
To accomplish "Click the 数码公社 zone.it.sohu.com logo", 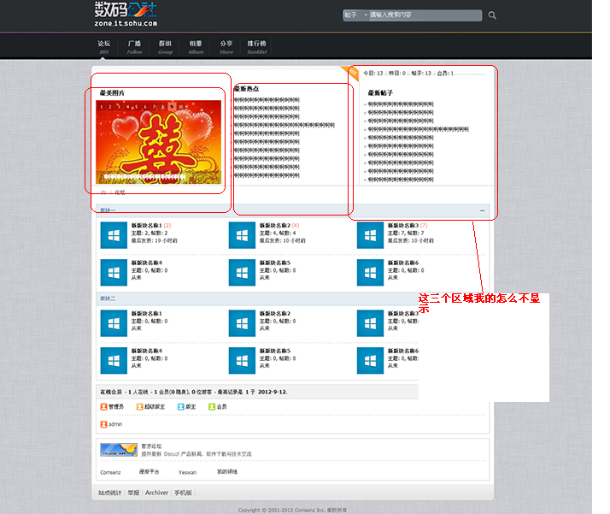I will coord(126,15).
